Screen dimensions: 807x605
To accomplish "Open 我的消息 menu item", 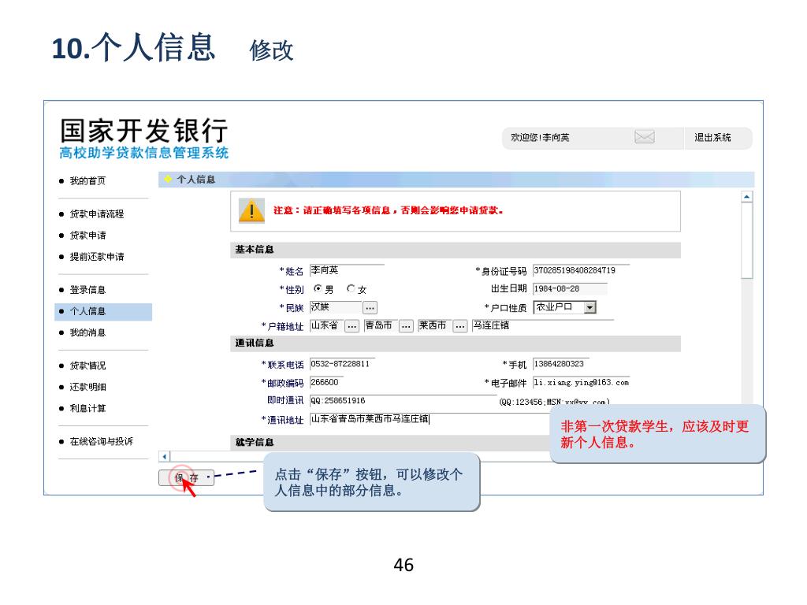I will click(87, 333).
